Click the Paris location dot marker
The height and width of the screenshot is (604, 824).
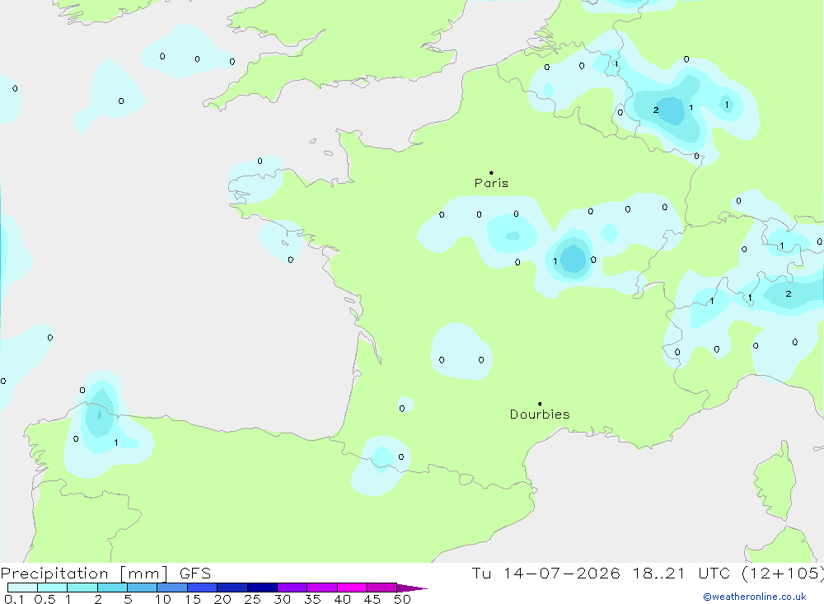coord(491,172)
